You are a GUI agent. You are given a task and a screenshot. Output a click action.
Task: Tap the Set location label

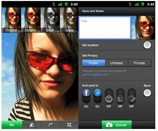pyautogui.click(x=90, y=45)
